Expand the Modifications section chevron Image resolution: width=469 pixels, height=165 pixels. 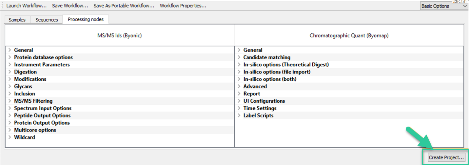pos(10,79)
